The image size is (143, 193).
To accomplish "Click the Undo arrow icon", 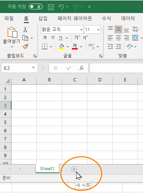I will [x=61, y=7].
